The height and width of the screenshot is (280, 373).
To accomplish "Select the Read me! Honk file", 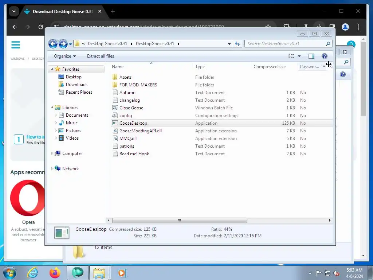I will pos(134,154).
